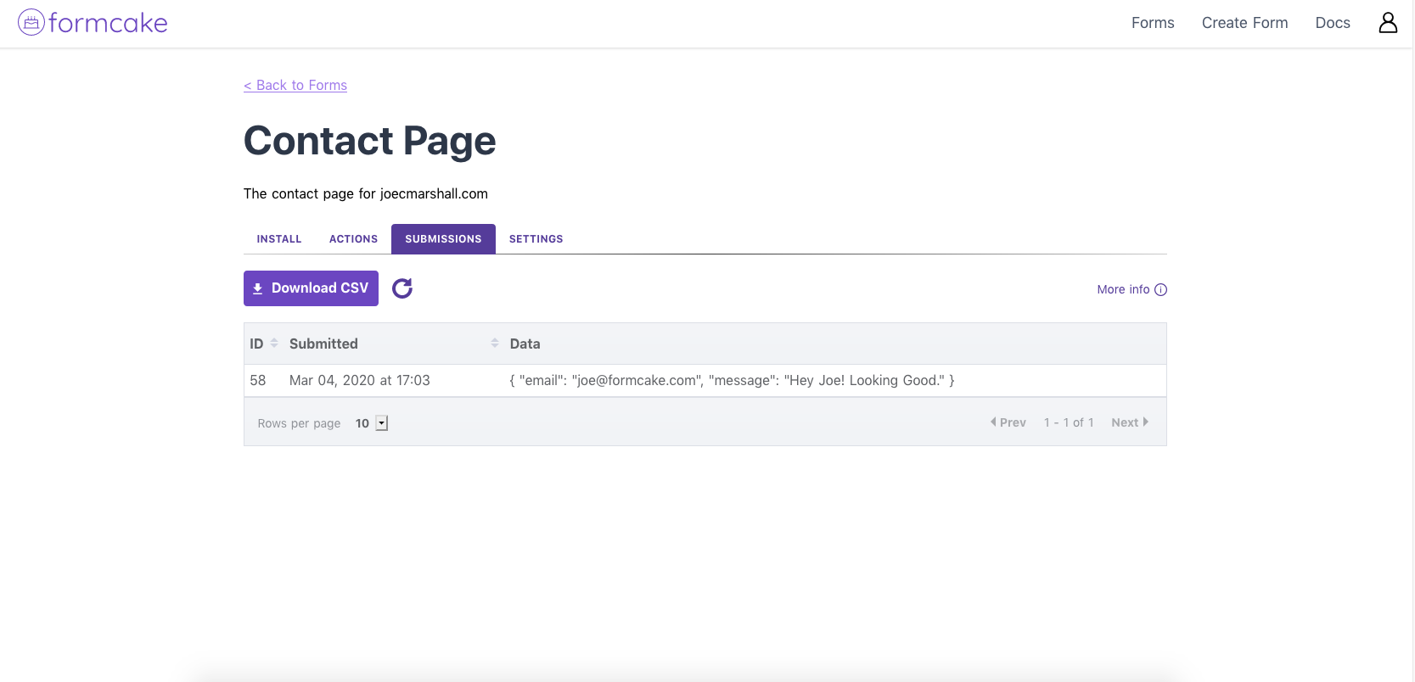Click the Contact Page heading
Viewport: 1415px width, 682px height.
pyautogui.click(x=369, y=141)
